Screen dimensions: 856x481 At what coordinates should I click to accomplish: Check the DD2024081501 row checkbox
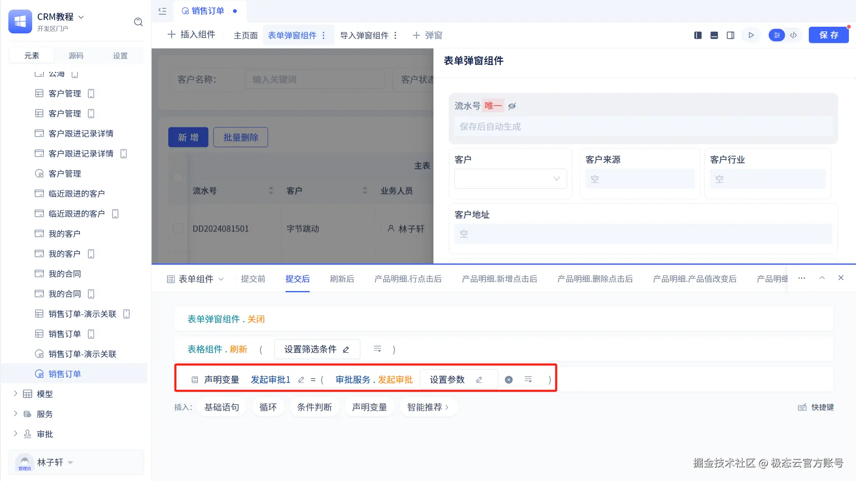tap(178, 228)
